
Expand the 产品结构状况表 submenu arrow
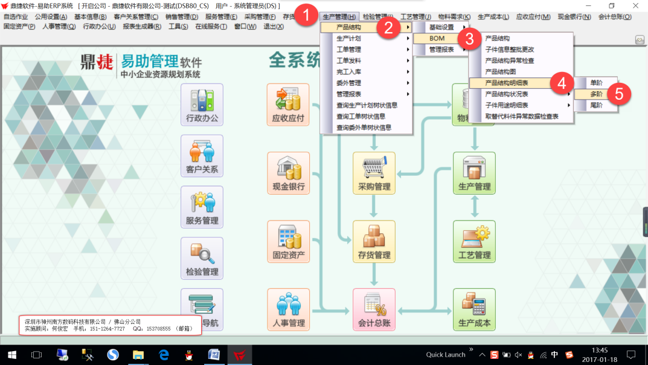tap(569, 94)
